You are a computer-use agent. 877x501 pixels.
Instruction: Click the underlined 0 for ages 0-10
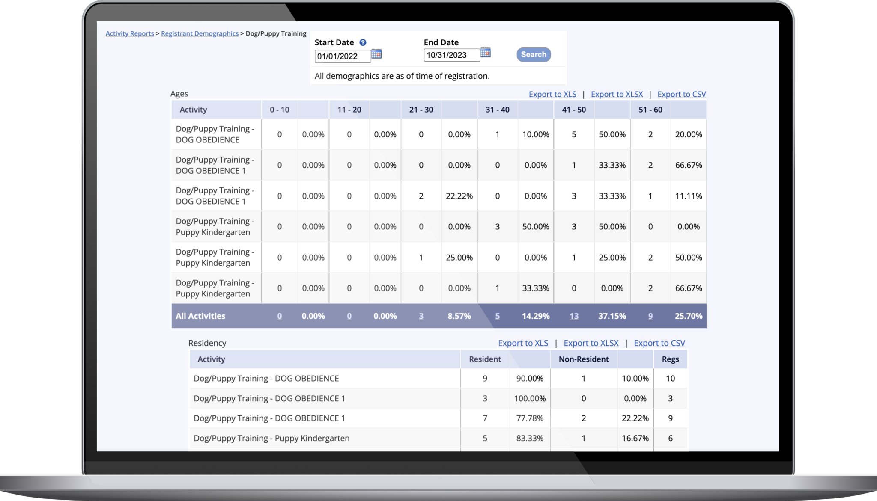pyautogui.click(x=279, y=316)
